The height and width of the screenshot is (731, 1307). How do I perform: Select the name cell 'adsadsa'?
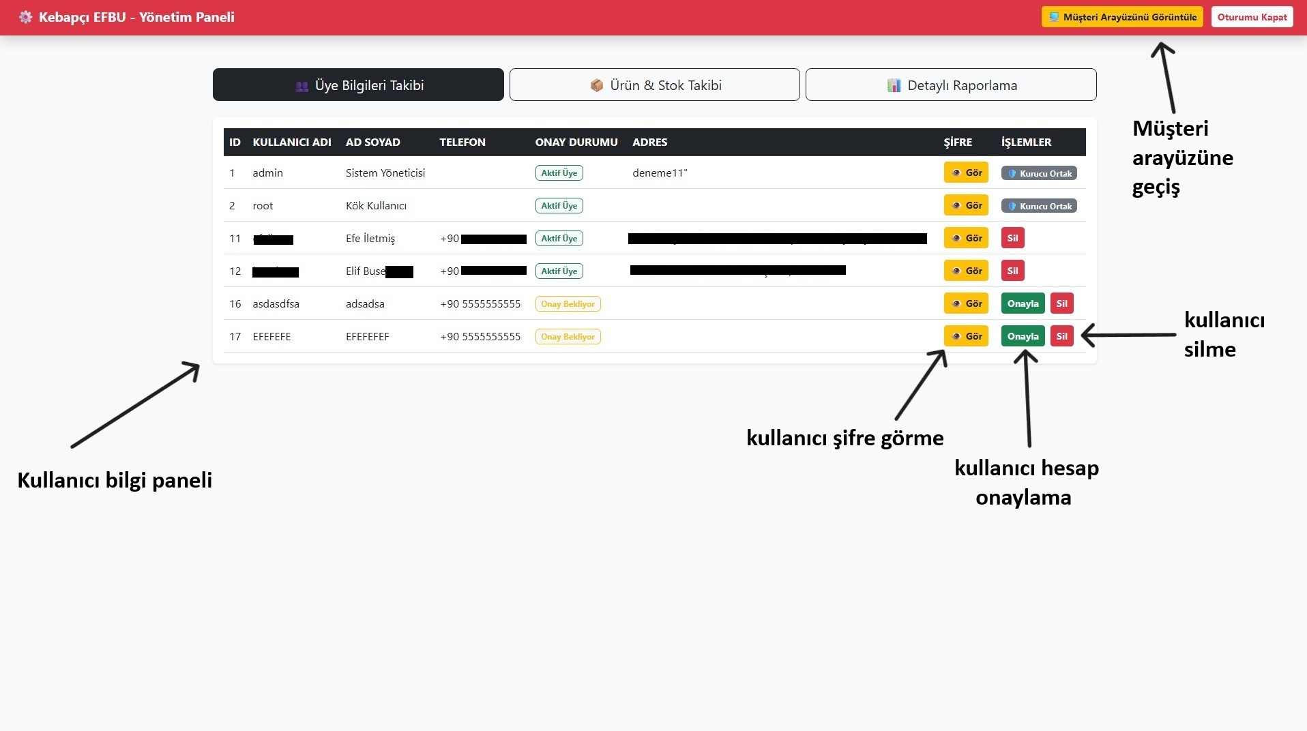[365, 303]
